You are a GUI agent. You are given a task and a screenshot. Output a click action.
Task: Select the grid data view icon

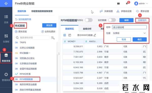(65, 35)
